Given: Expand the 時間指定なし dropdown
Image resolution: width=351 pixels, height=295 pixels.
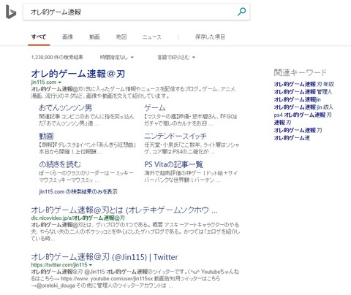Looking at the screenshot, I should 117,58.
